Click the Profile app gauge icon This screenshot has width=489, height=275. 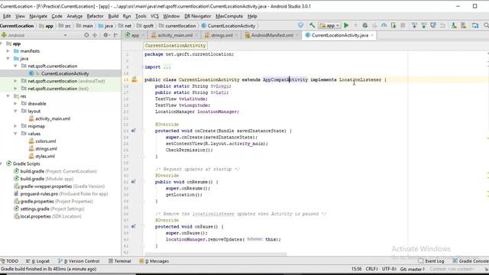[x=384, y=25]
